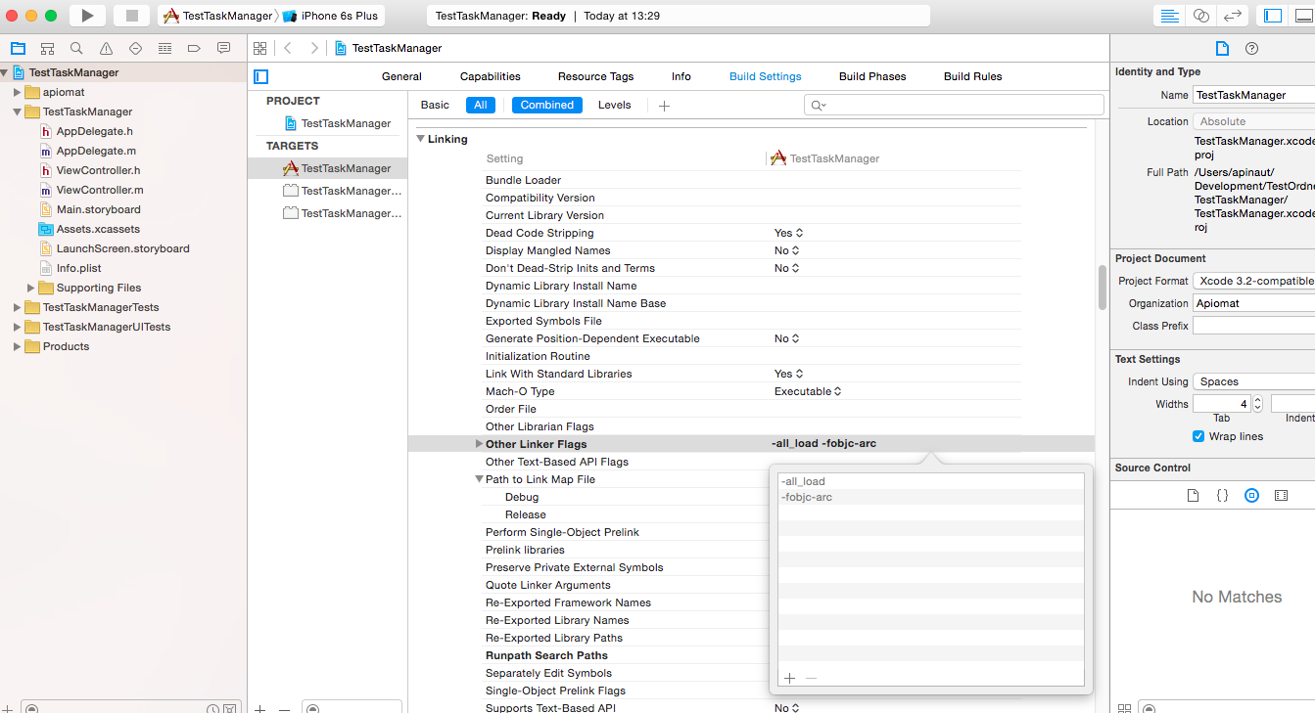
Task: Open related items grid menu in jump bar
Action: click(259, 48)
